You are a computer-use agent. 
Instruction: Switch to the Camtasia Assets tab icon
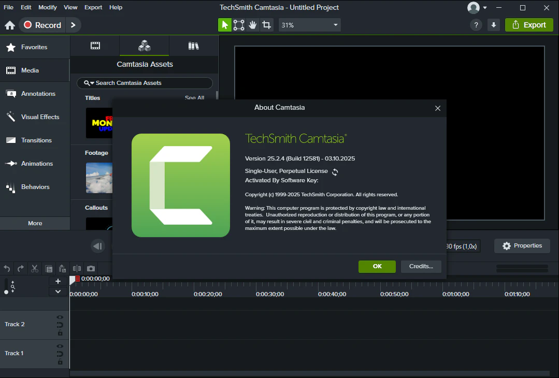pyautogui.click(x=145, y=46)
